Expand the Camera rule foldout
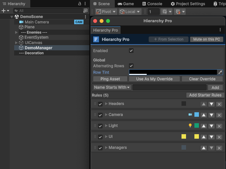 click(106, 114)
